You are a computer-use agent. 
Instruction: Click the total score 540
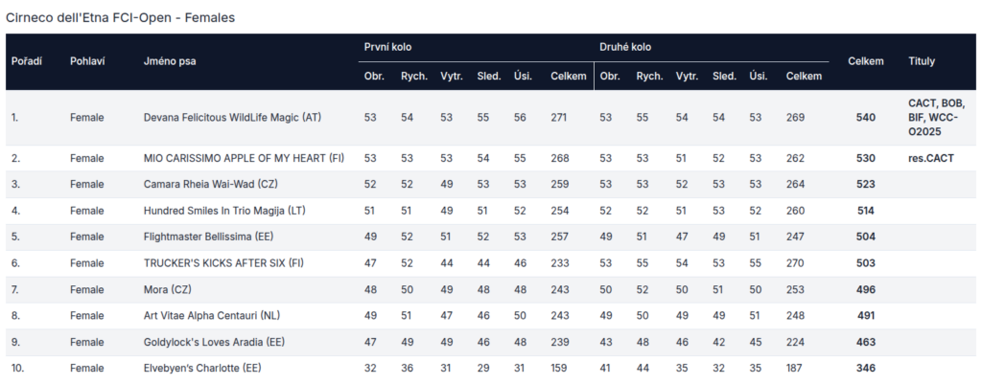click(866, 118)
